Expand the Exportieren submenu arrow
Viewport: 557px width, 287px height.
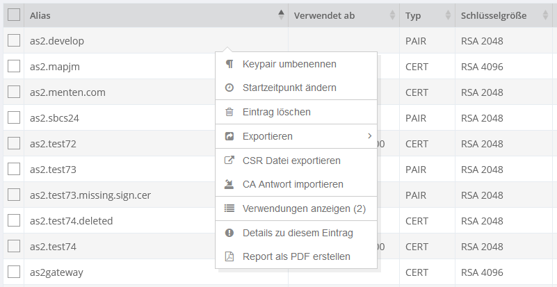[369, 136]
